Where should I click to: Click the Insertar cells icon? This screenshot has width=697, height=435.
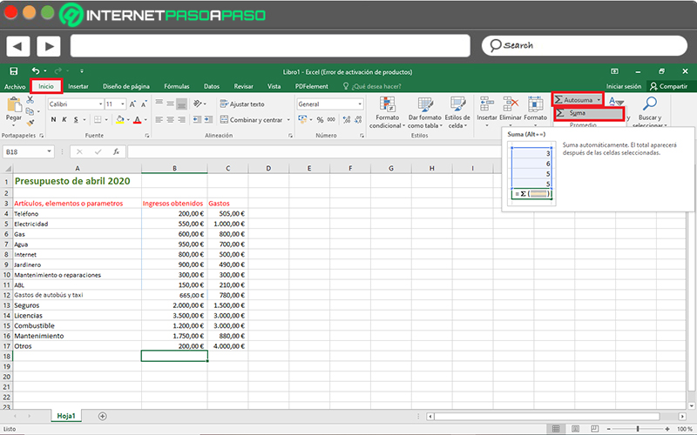click(x=487, y=105)
